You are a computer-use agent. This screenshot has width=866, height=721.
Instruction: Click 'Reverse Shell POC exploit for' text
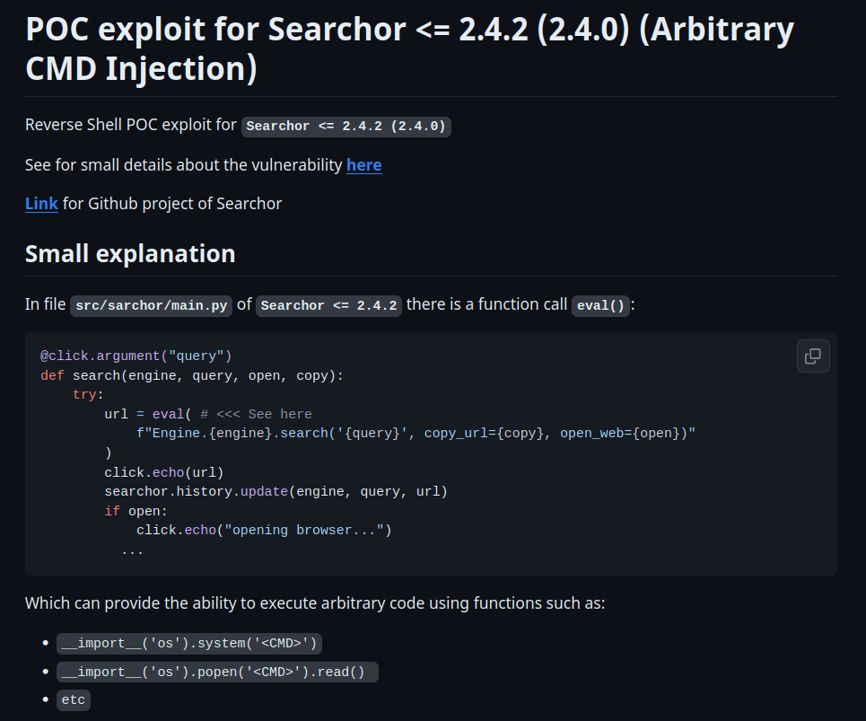pos(131,126)
